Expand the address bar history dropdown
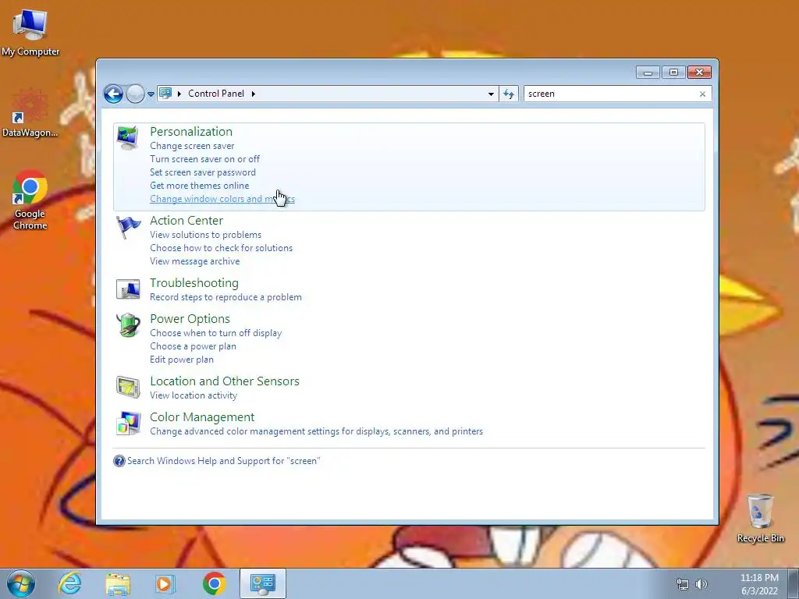The image size is (799, 599). click(x=491, y=94)
